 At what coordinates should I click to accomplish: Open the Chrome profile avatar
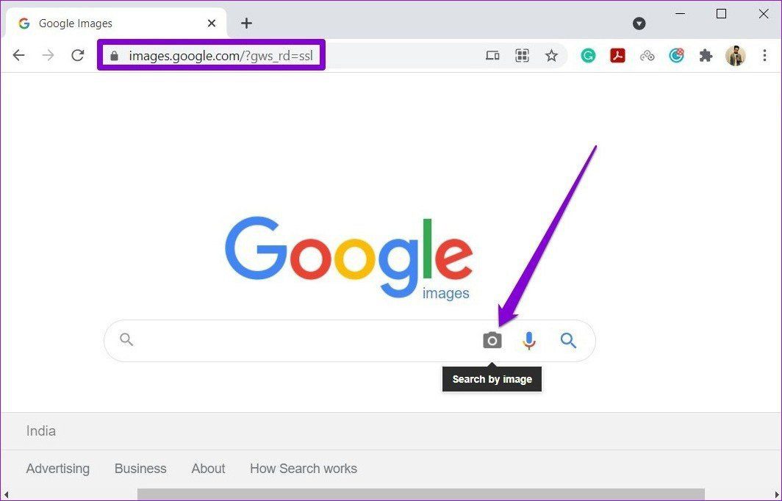[736, 56]
